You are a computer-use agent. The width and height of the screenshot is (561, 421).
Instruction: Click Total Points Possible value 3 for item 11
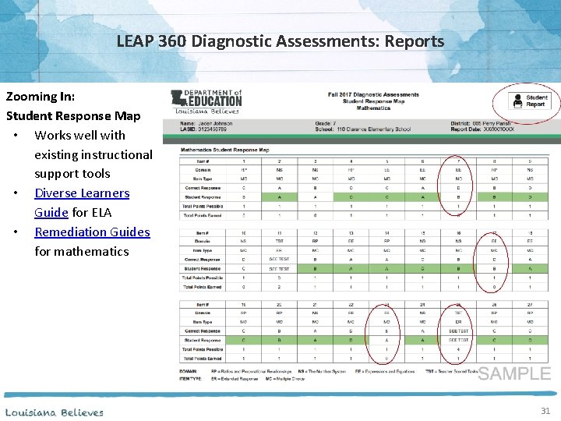pyautogui.click(x=279, y=278)
